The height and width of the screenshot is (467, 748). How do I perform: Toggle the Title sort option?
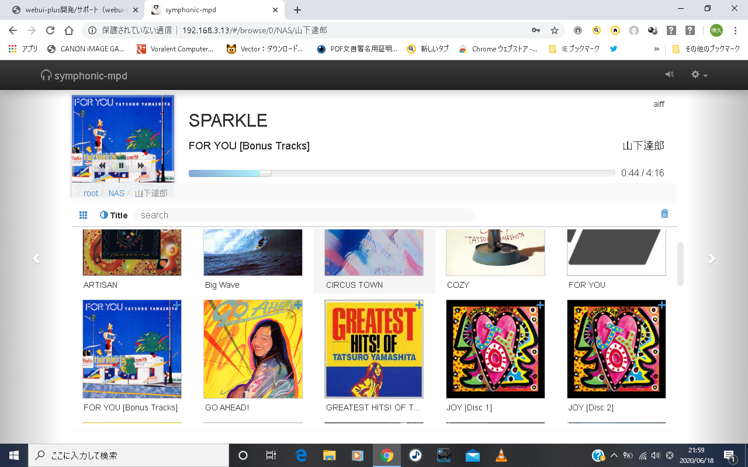tap(113, 215)
